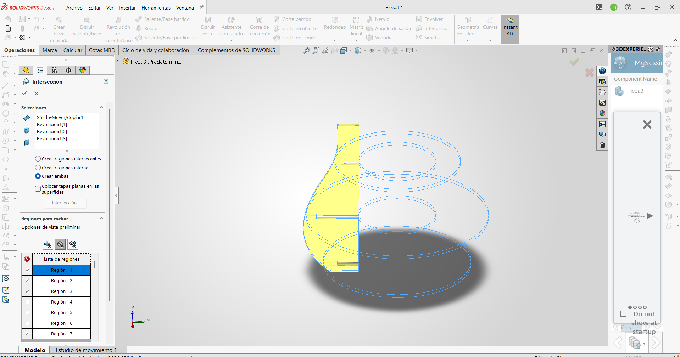This screenshot has width=680, height=357.
Task: Open the View Settings dropdown arrow
Action: click(416, 51)
